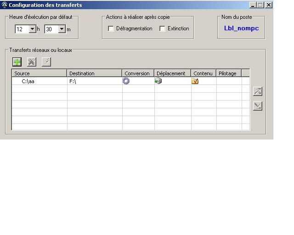
Task: Edit the transfer with the pencil icon
Action: 46,62
